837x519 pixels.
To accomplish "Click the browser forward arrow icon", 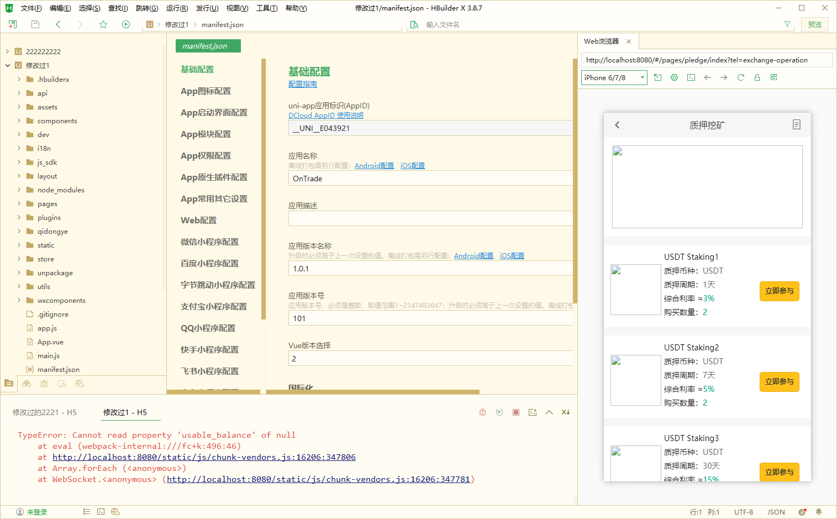I will [x=724, y=77].
